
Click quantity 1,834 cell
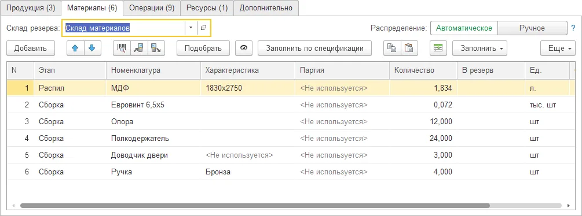423,88
